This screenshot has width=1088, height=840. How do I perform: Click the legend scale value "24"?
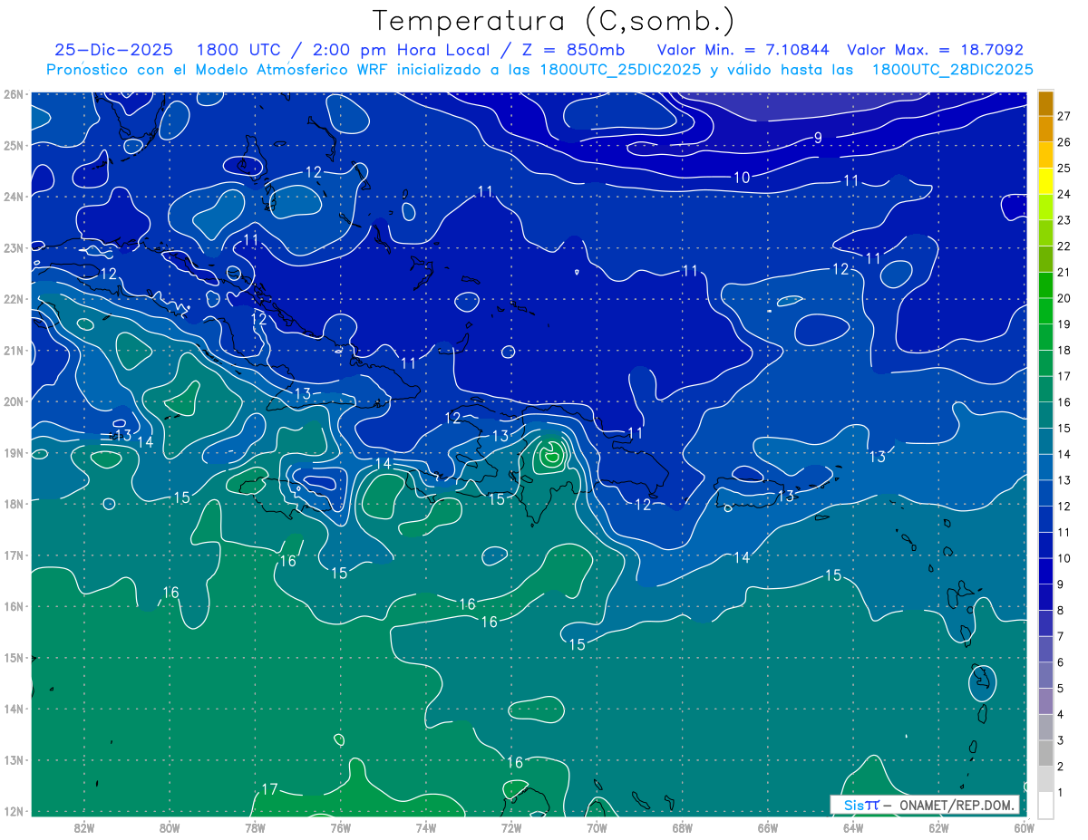(x=1064, y=194)
